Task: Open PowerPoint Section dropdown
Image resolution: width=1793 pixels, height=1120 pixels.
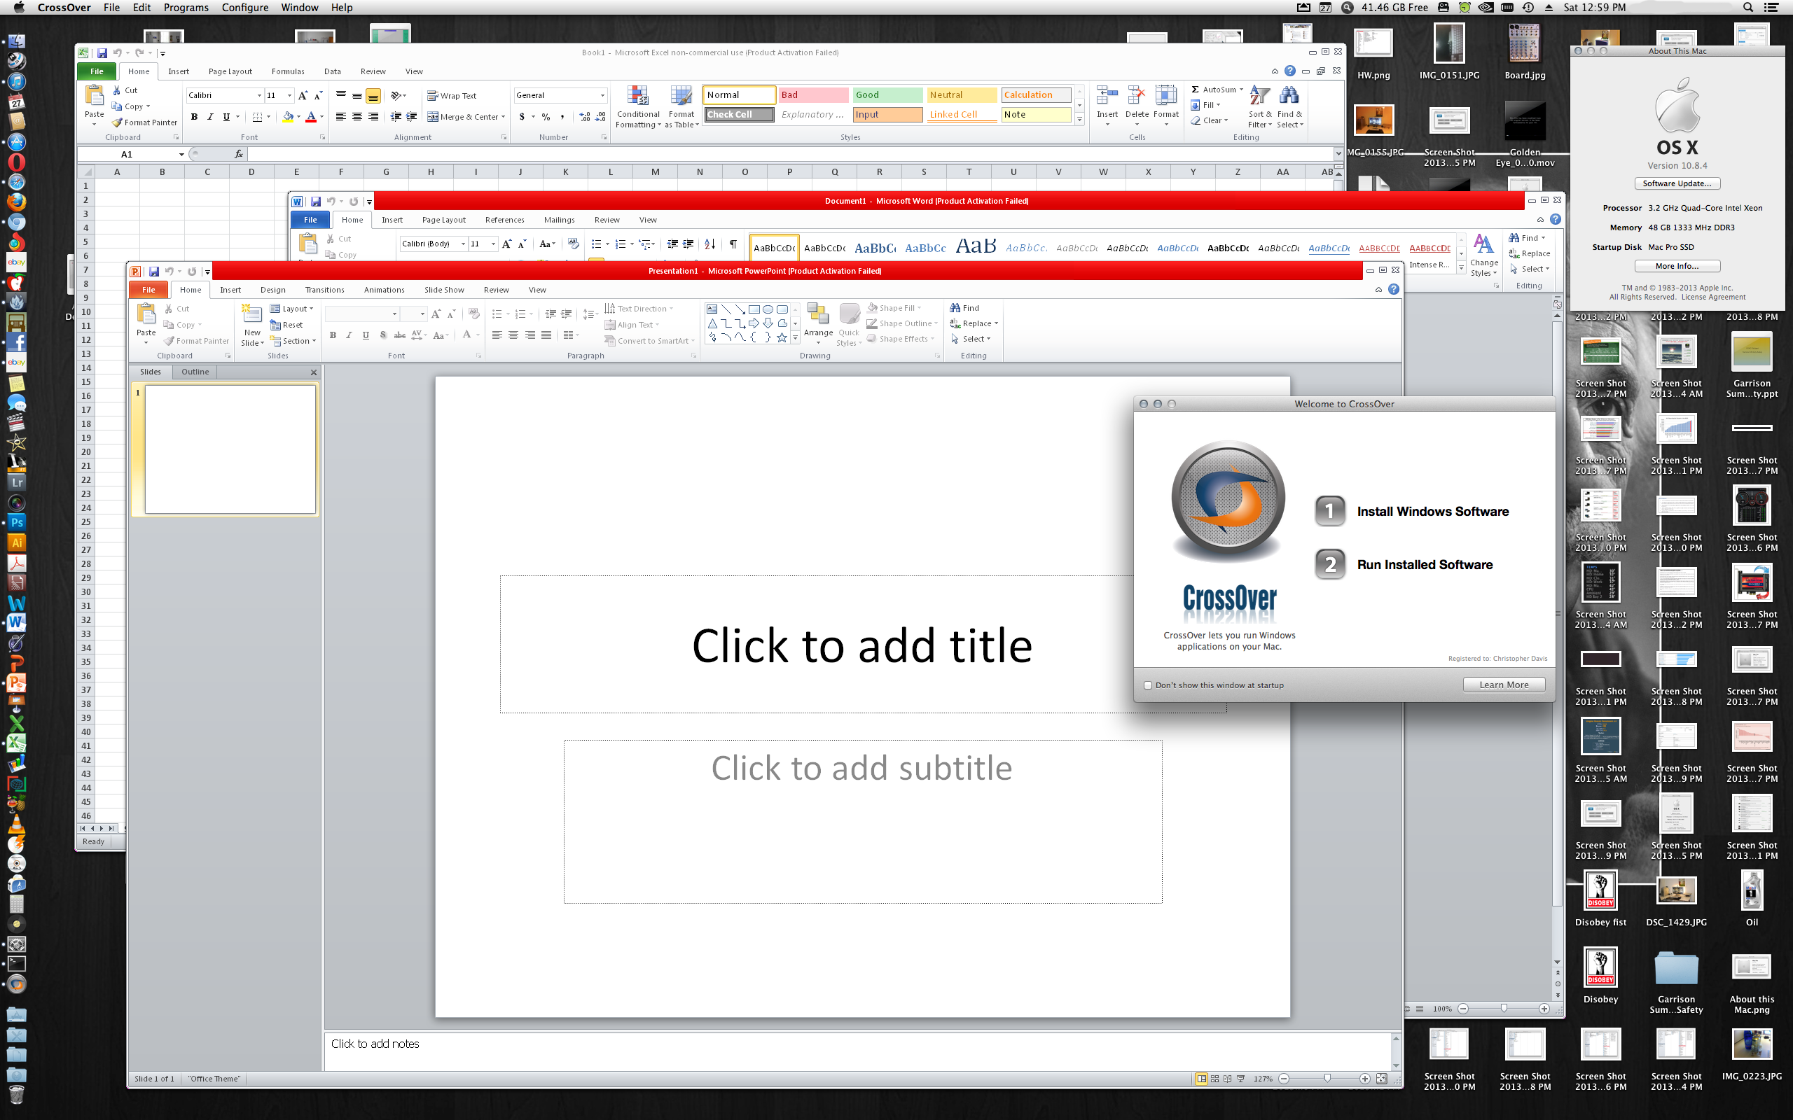Action: pyautogui.click(x=294, y=341)
